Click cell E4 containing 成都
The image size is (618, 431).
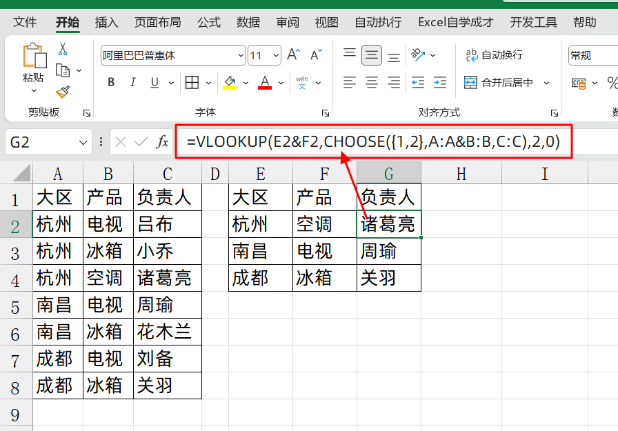(x=261, y=278)
